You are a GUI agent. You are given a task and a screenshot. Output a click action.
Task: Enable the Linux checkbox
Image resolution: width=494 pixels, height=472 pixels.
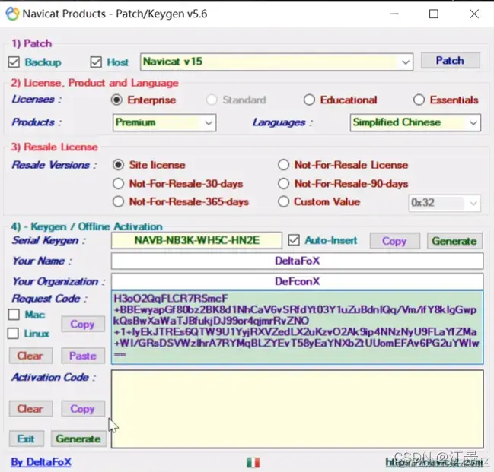pyautogui.click(x=13, y=334)
